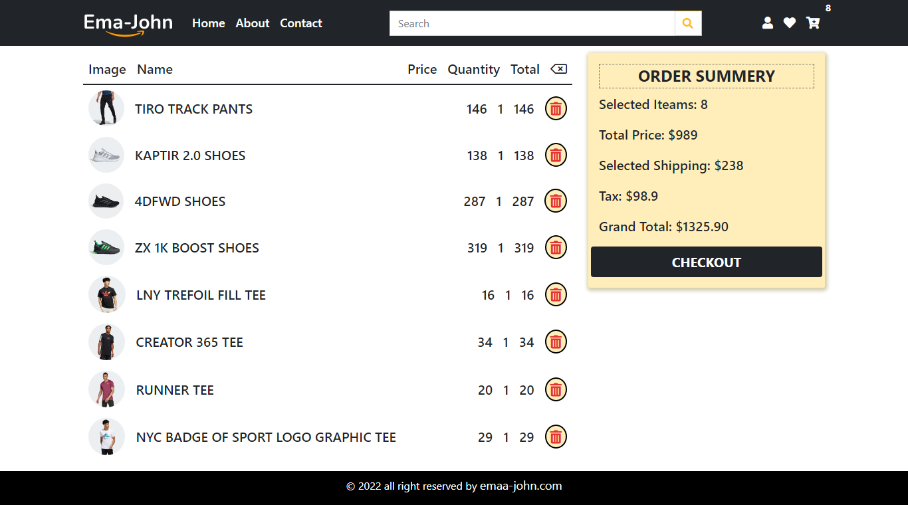Remove ZX 1K BOOST SHOES trash icon
908x505 pixels.
click(x=556, y=248)
